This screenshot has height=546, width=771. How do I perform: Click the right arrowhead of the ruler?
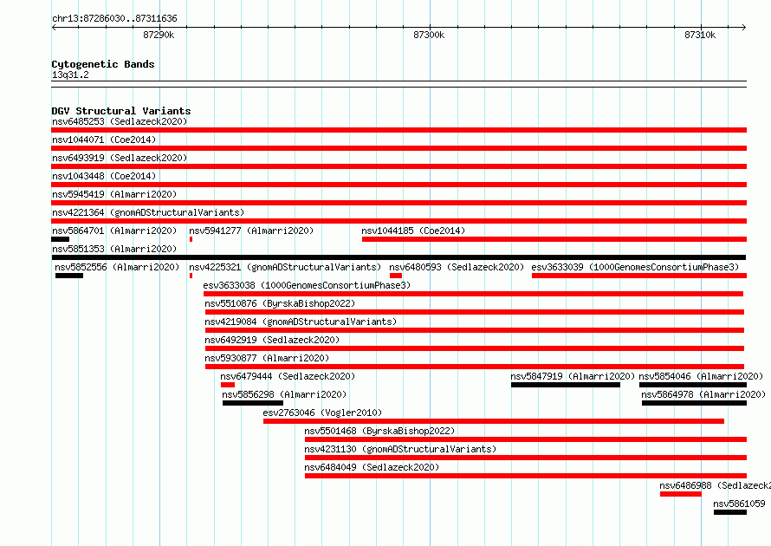pos(744,28)
